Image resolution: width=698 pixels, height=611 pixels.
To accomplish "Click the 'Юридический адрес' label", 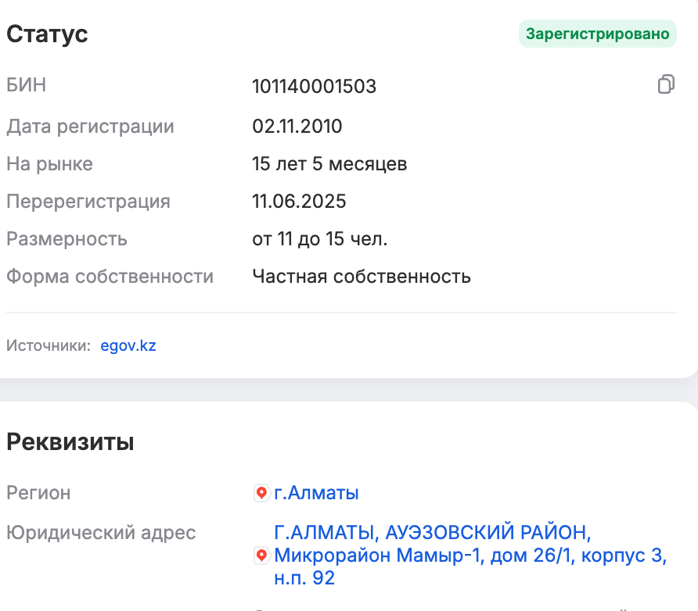I will pos(101,533).
